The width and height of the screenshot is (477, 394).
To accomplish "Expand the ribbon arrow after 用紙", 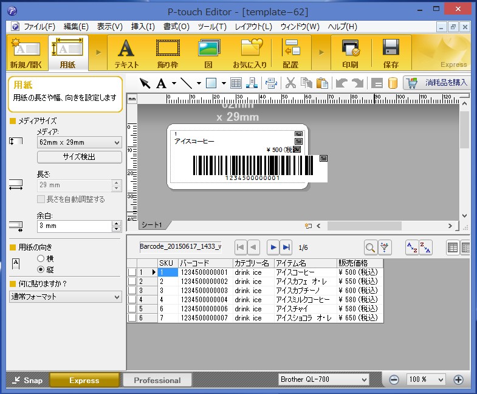I will [x=98, y=52].
